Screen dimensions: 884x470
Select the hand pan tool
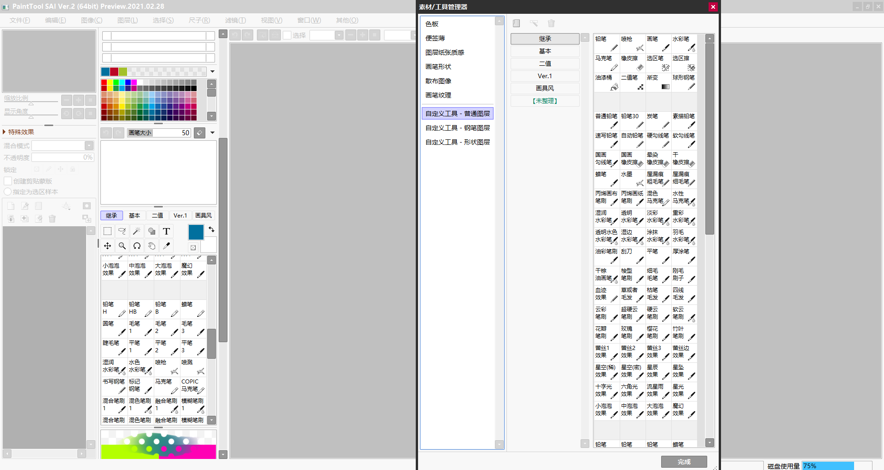coord(151,246)
